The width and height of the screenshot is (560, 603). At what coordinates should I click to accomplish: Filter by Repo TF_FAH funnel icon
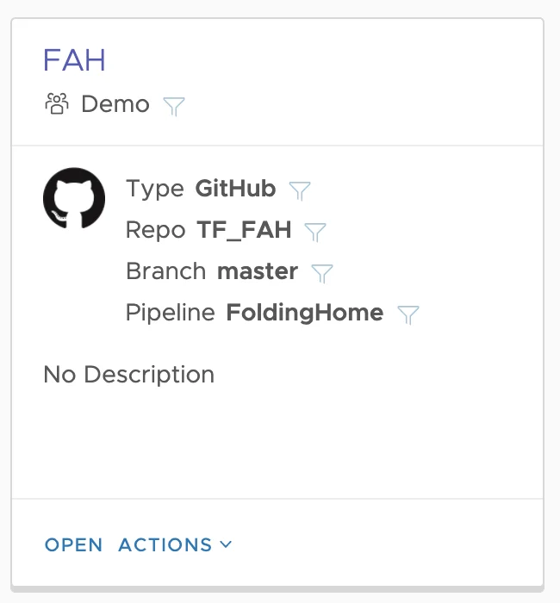point(315,232)
